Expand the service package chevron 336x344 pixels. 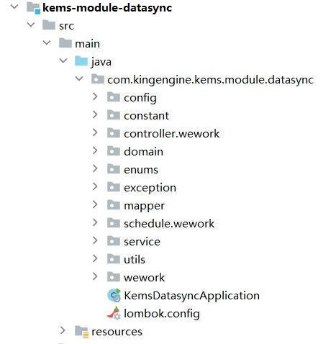[95, 240]
